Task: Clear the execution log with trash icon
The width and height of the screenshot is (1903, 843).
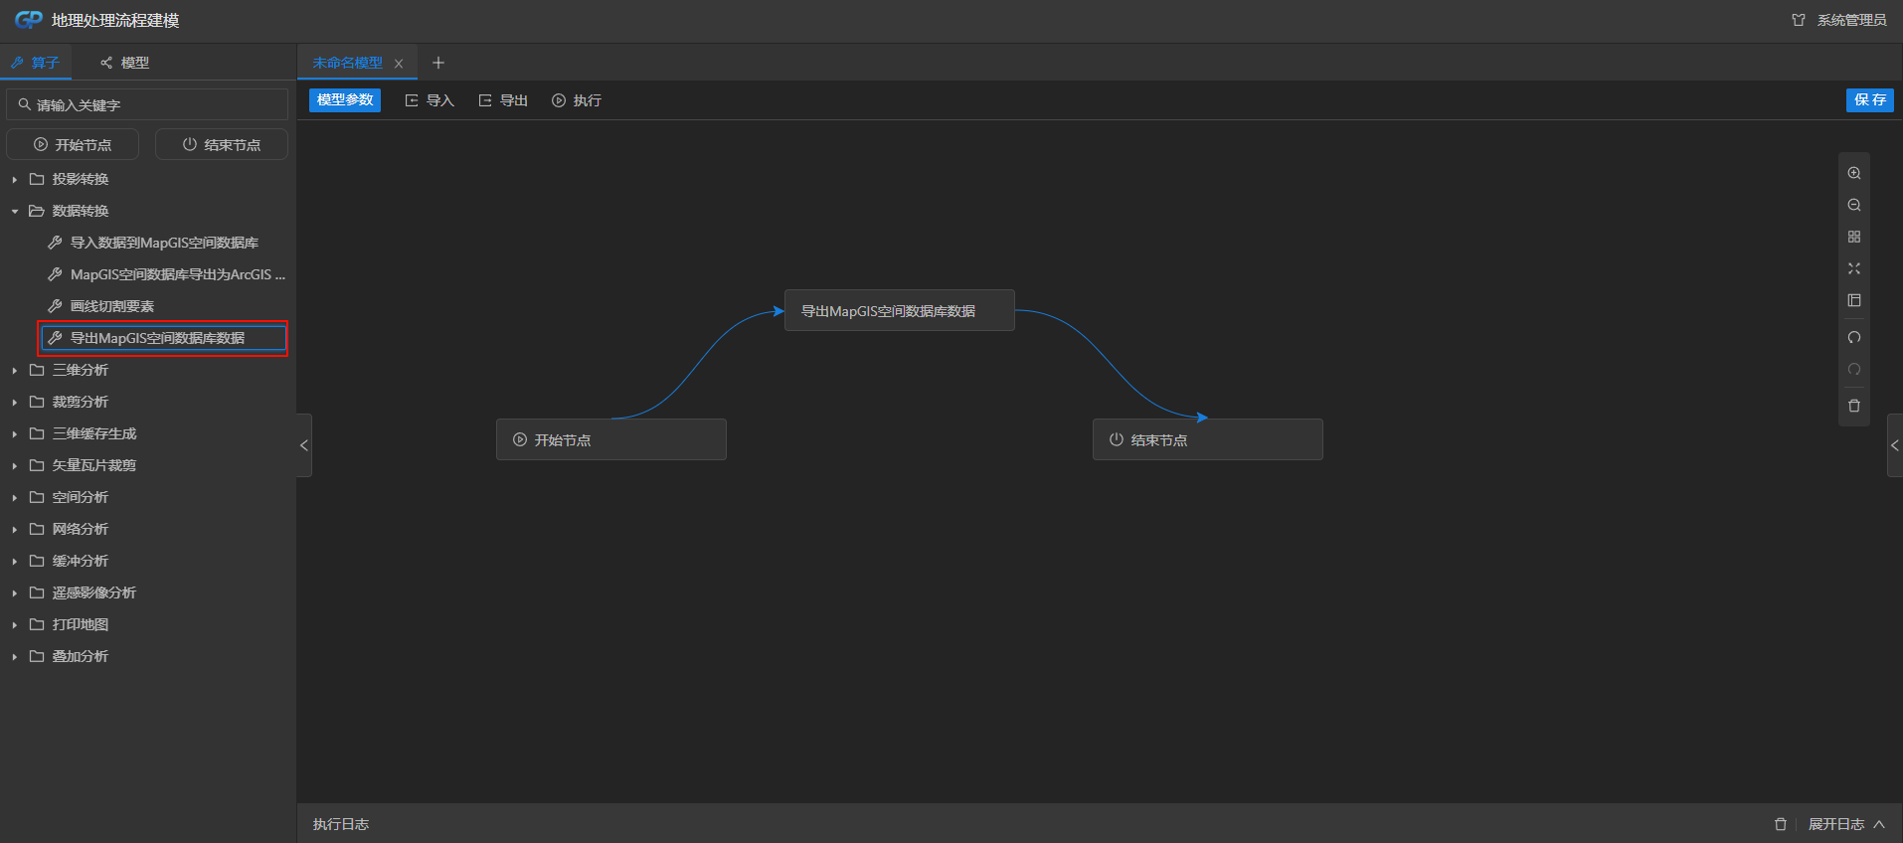Action: point(1781,824)
